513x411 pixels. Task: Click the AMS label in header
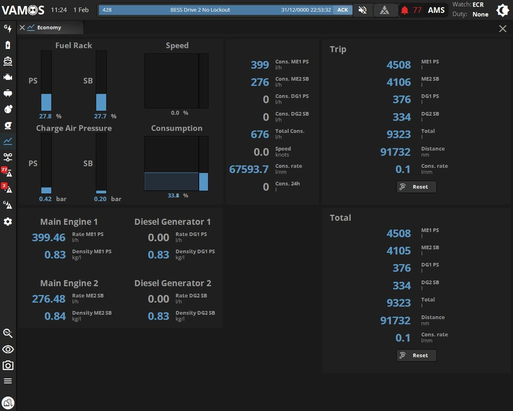point(436,10)
